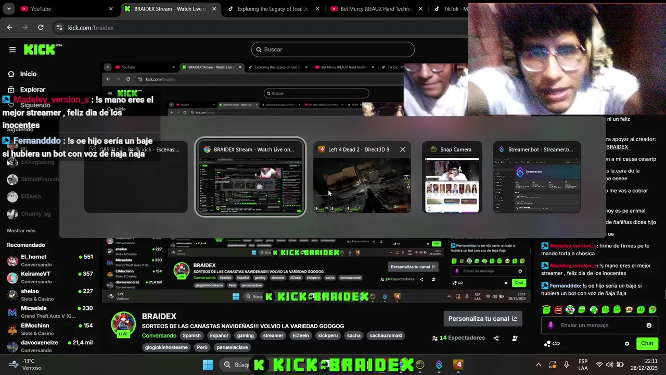Viewport: 666px width, 375px height.
Task: Open Left 4 Dead 2 from taskbar
Action: coord(458,365)
